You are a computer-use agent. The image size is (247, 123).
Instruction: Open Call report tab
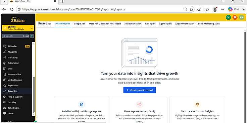pos(150,24)
